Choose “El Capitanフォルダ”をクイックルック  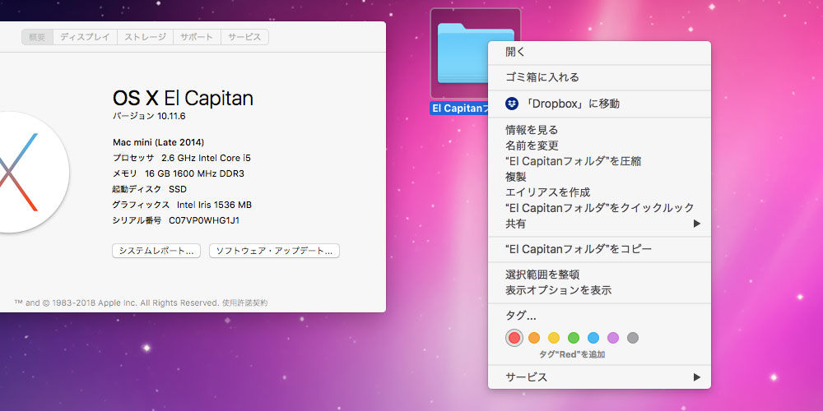click(x=599, y=208)
